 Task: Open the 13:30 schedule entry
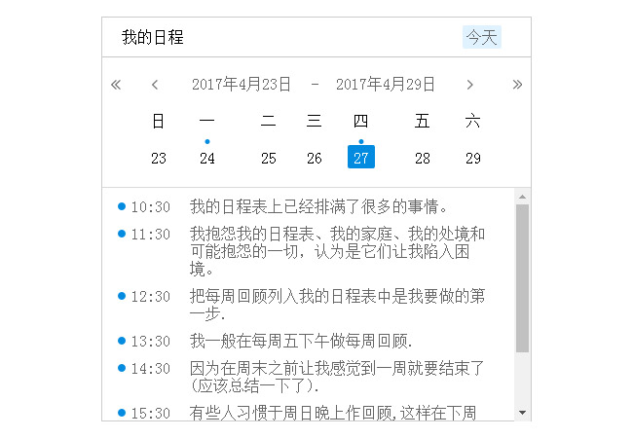click(301, 341)
